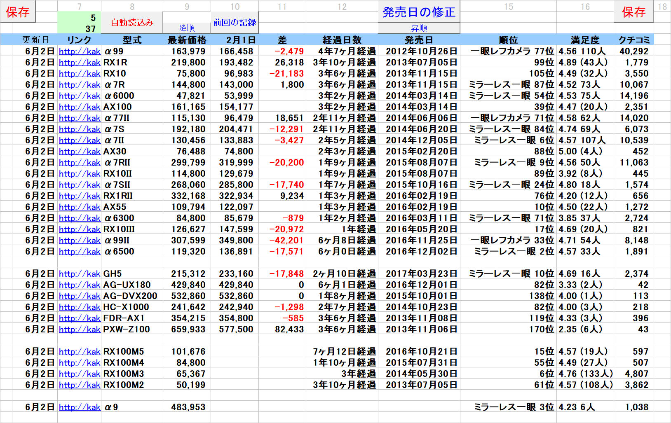
Task: Open the link in the α6300 row
Action: (x=80, y=218)
